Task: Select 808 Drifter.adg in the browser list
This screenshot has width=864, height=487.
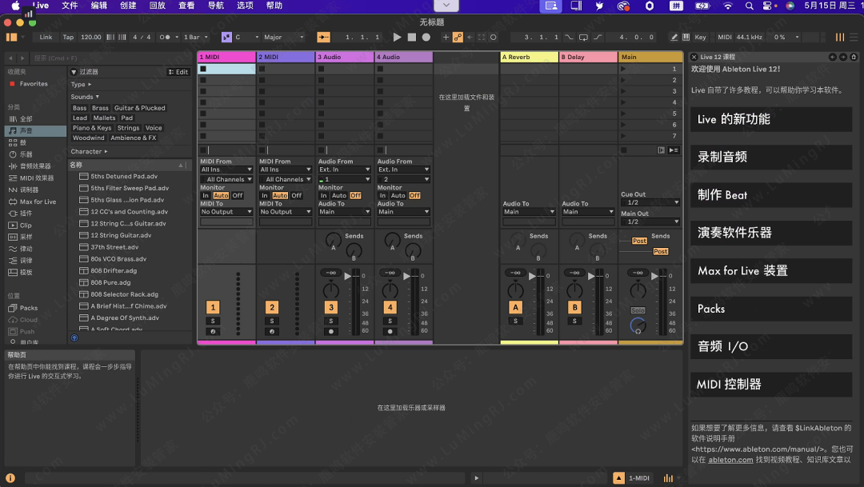Action: point(114,271)
